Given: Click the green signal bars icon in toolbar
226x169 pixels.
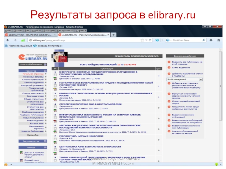Looking at the screenshot, I should coord(23,40).
